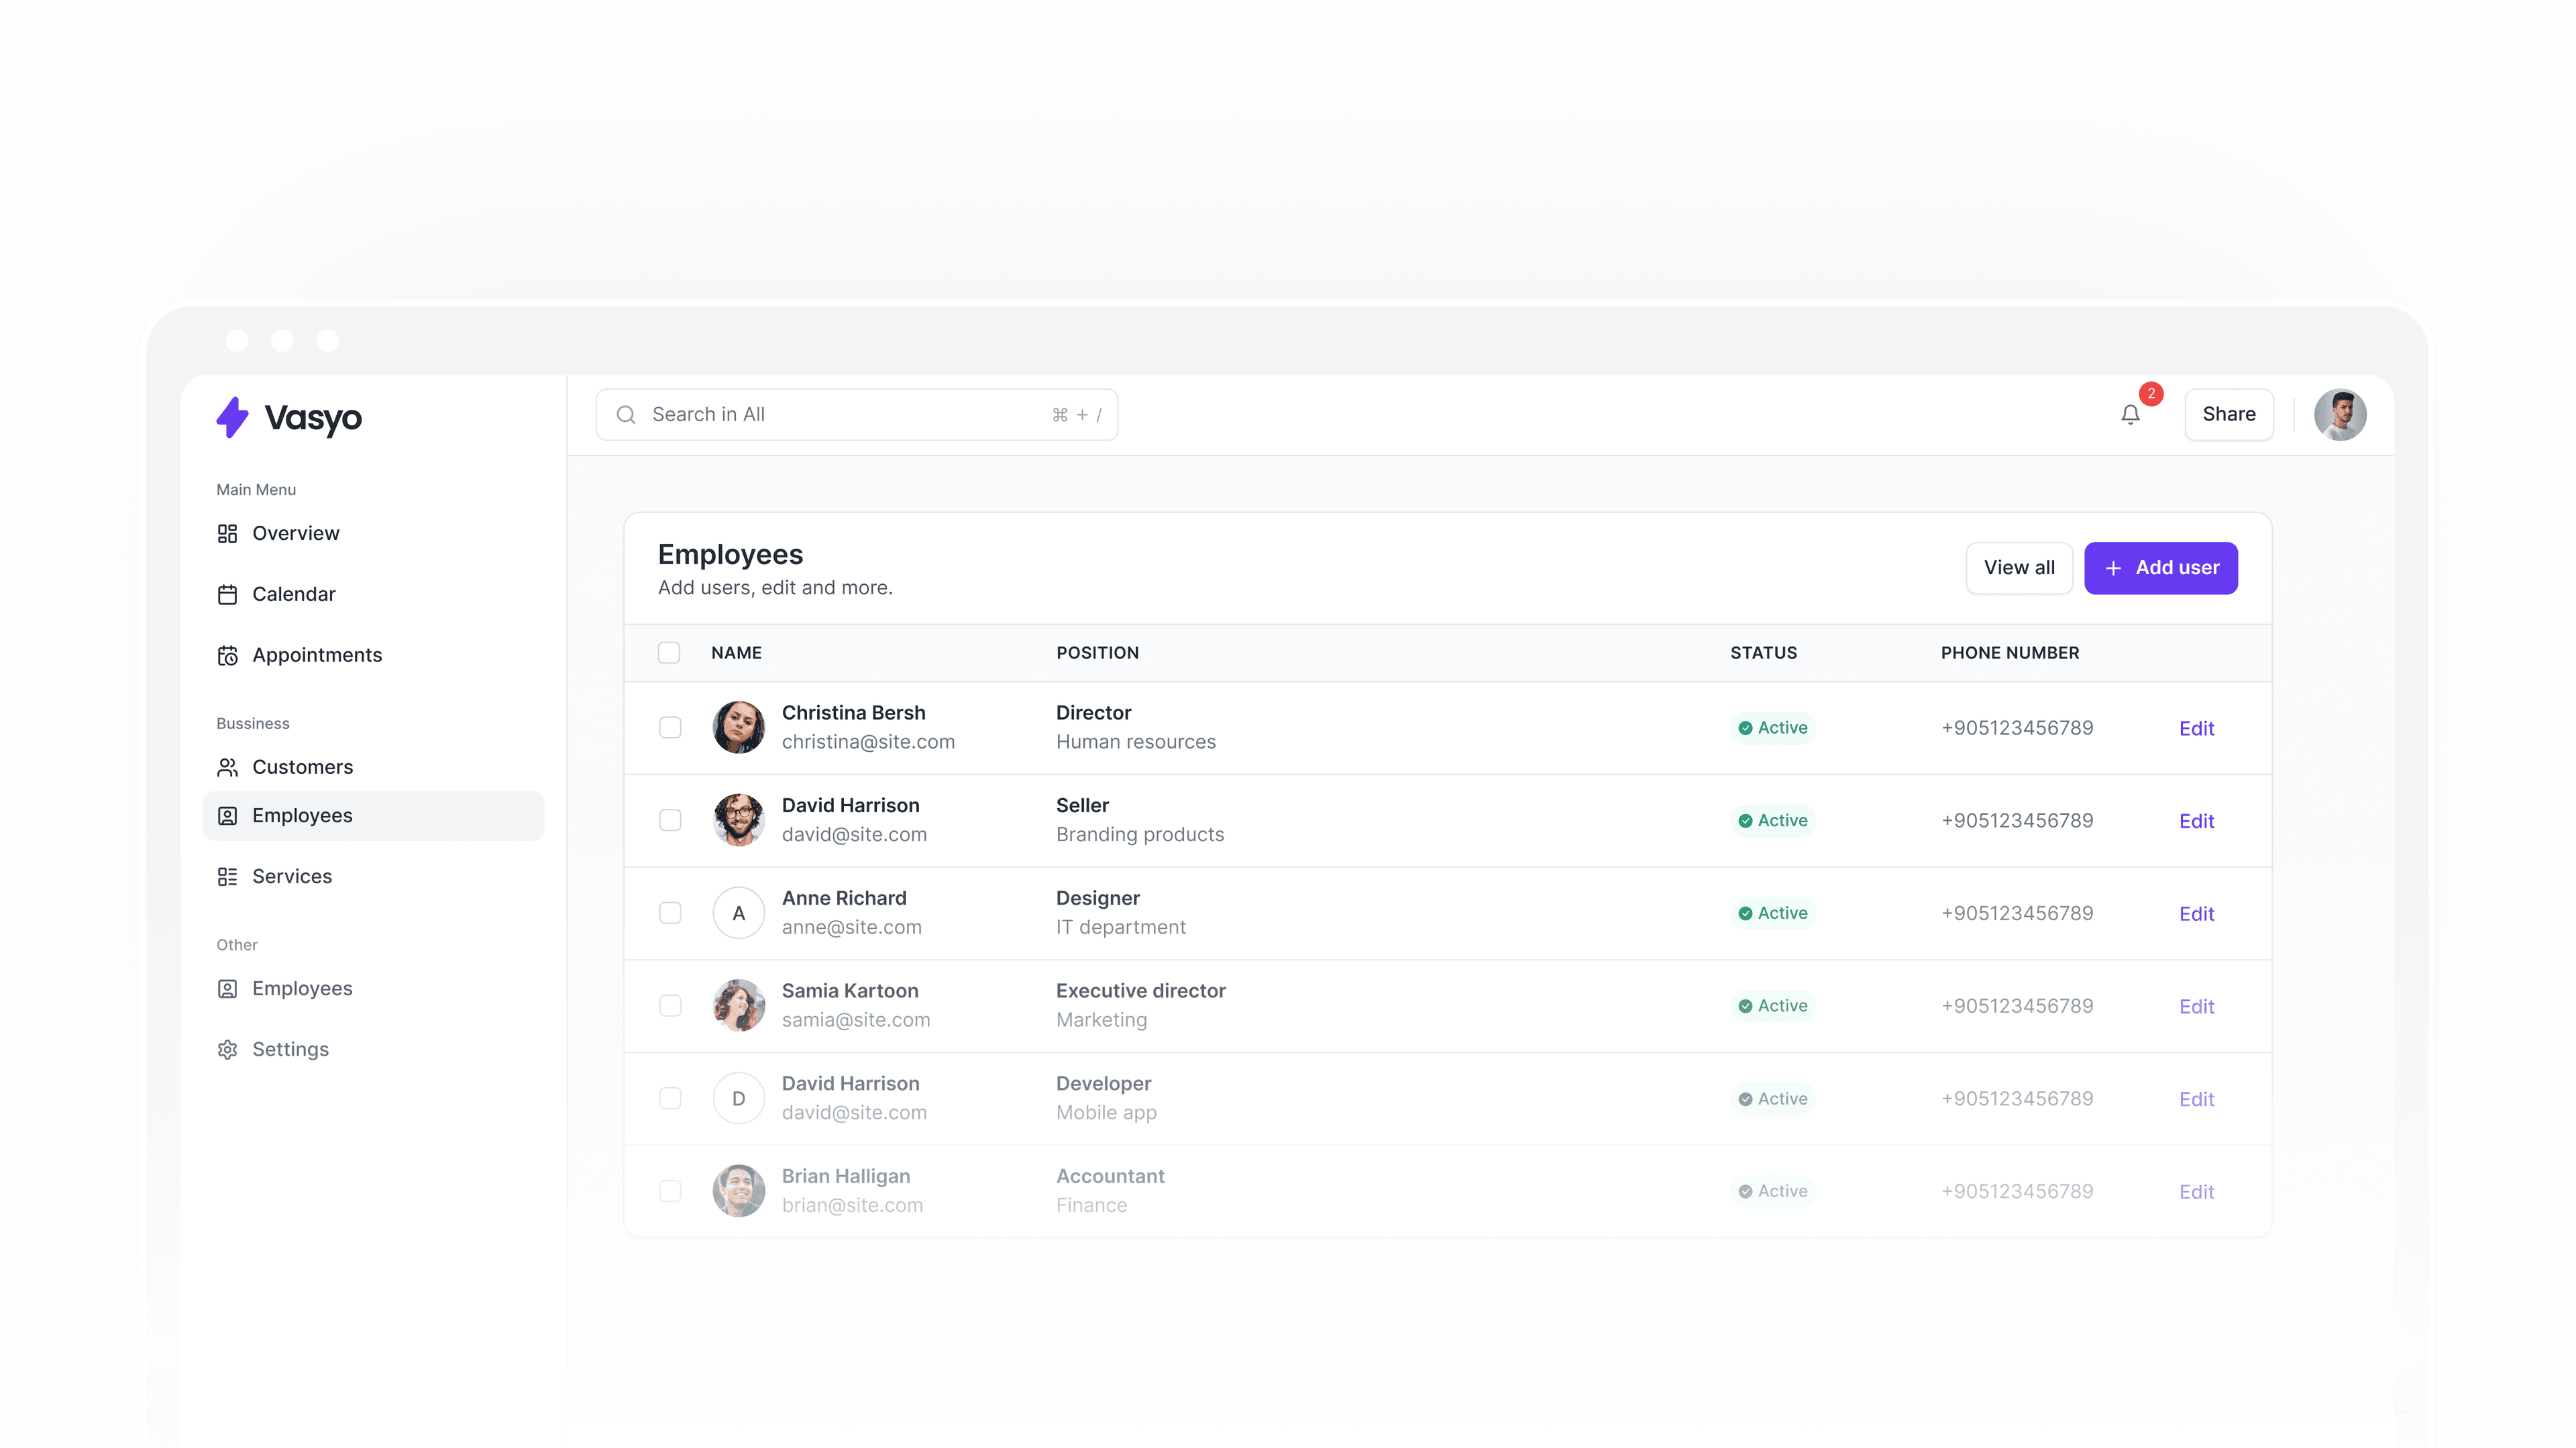The width and height of the screenshot is (2576, 1448).
Task: Toggle the checkbox for Christina Bersh
Action: click(671, 726)
